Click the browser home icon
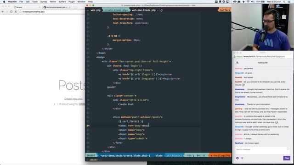The height and width of the screenshot is (165, 294). (16, 11)
